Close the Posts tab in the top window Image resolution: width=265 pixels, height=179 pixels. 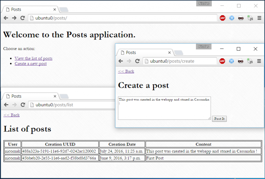coord(55,10)
